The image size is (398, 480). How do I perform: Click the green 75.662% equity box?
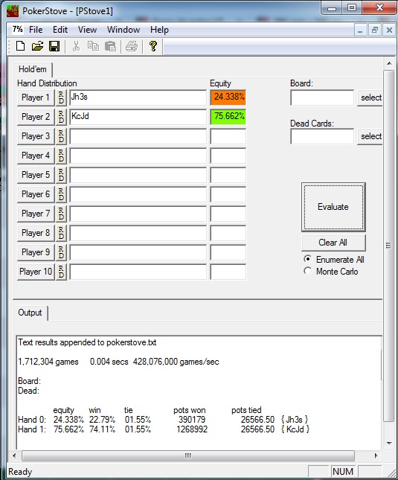228,117
